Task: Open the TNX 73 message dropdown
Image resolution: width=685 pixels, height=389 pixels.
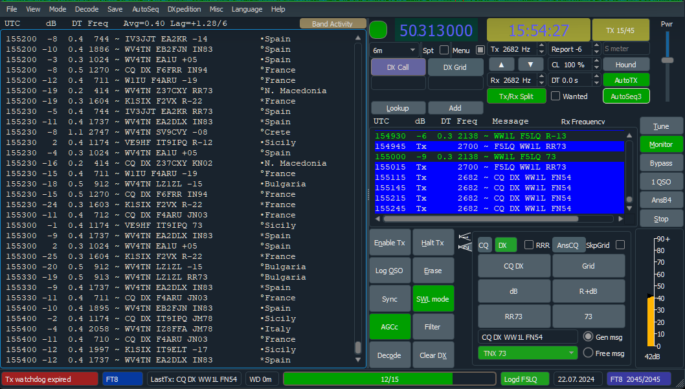Action: [528, 353]
